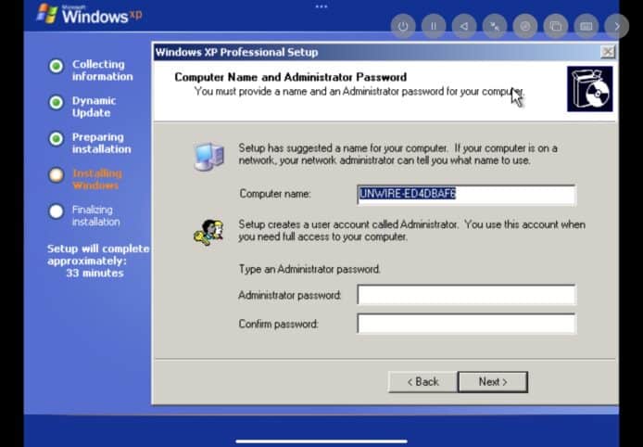Click the Administrator users keys icon
The height and width of the screenshot is (447, 643).
tap(208, 232)
